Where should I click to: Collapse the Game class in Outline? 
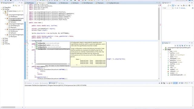tap(163, 49)
